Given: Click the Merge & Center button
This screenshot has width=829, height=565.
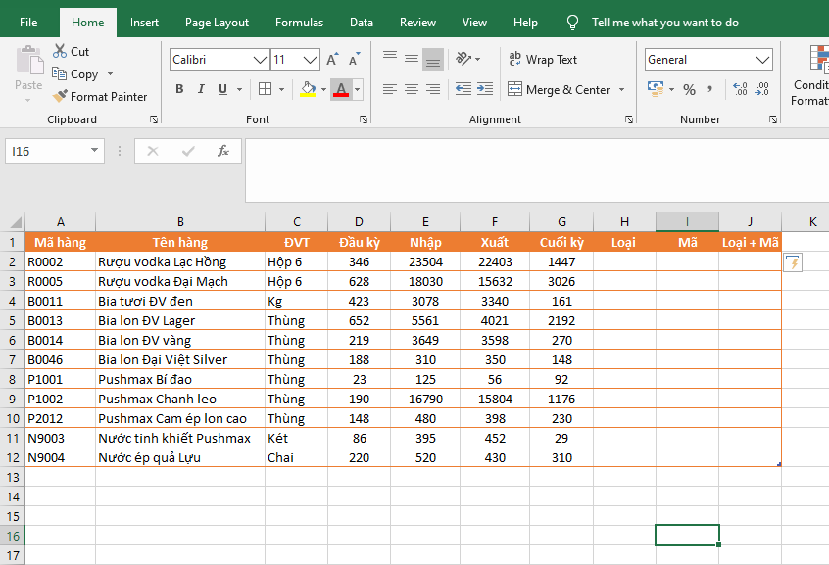Looking at the screenshot, I should click(x=559, y=89).
